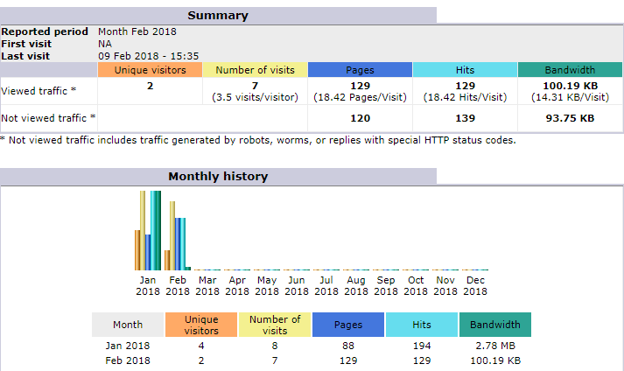Image resolution: width=624 pixels, height=371 pixels.
Task: Click the Monthly history section title bar
Action: pos(218,177)
